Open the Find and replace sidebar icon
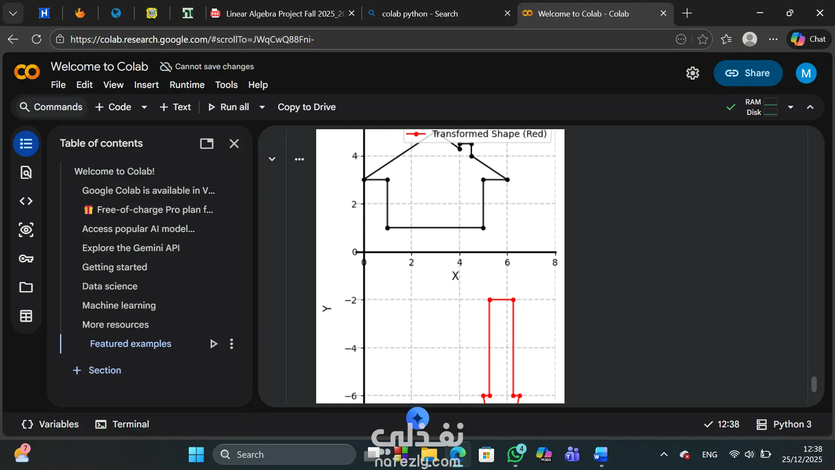This screenshot has width=835, height=470. pos(26,172)
